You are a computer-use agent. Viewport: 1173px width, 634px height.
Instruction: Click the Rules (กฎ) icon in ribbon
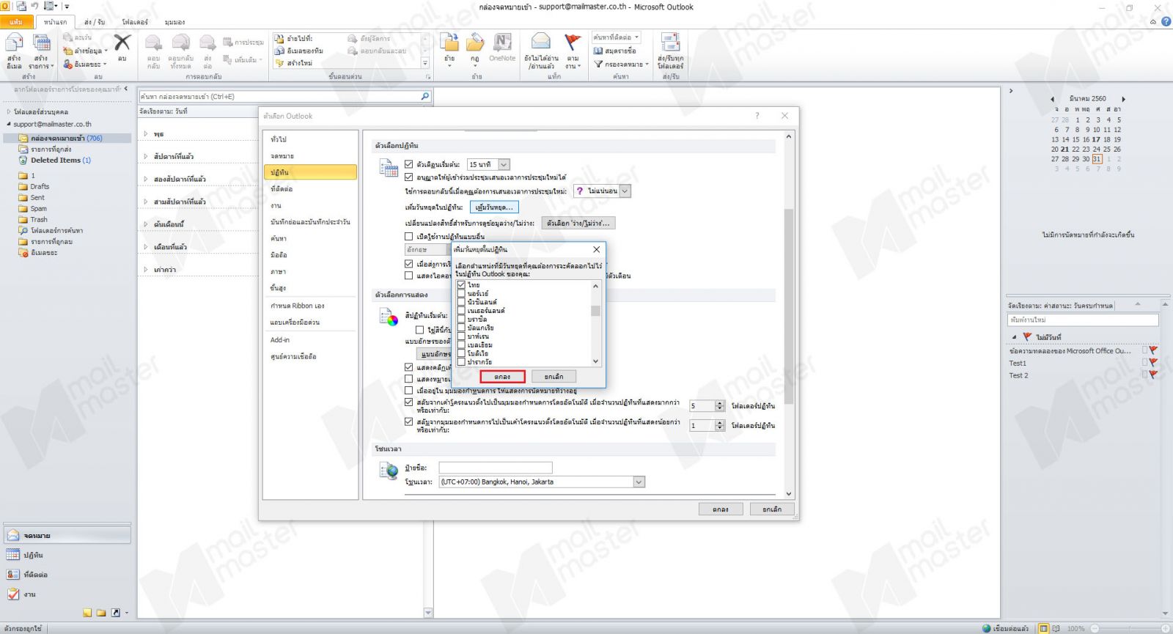[x=475, y=43]
